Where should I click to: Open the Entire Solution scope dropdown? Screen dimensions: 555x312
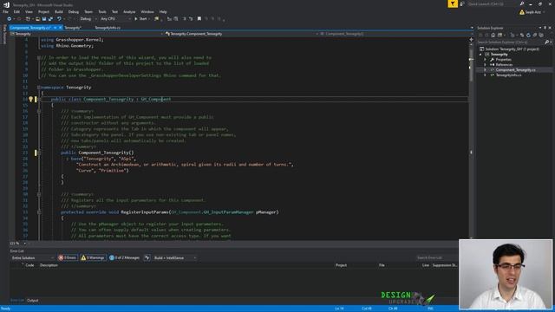click(33, 258)
